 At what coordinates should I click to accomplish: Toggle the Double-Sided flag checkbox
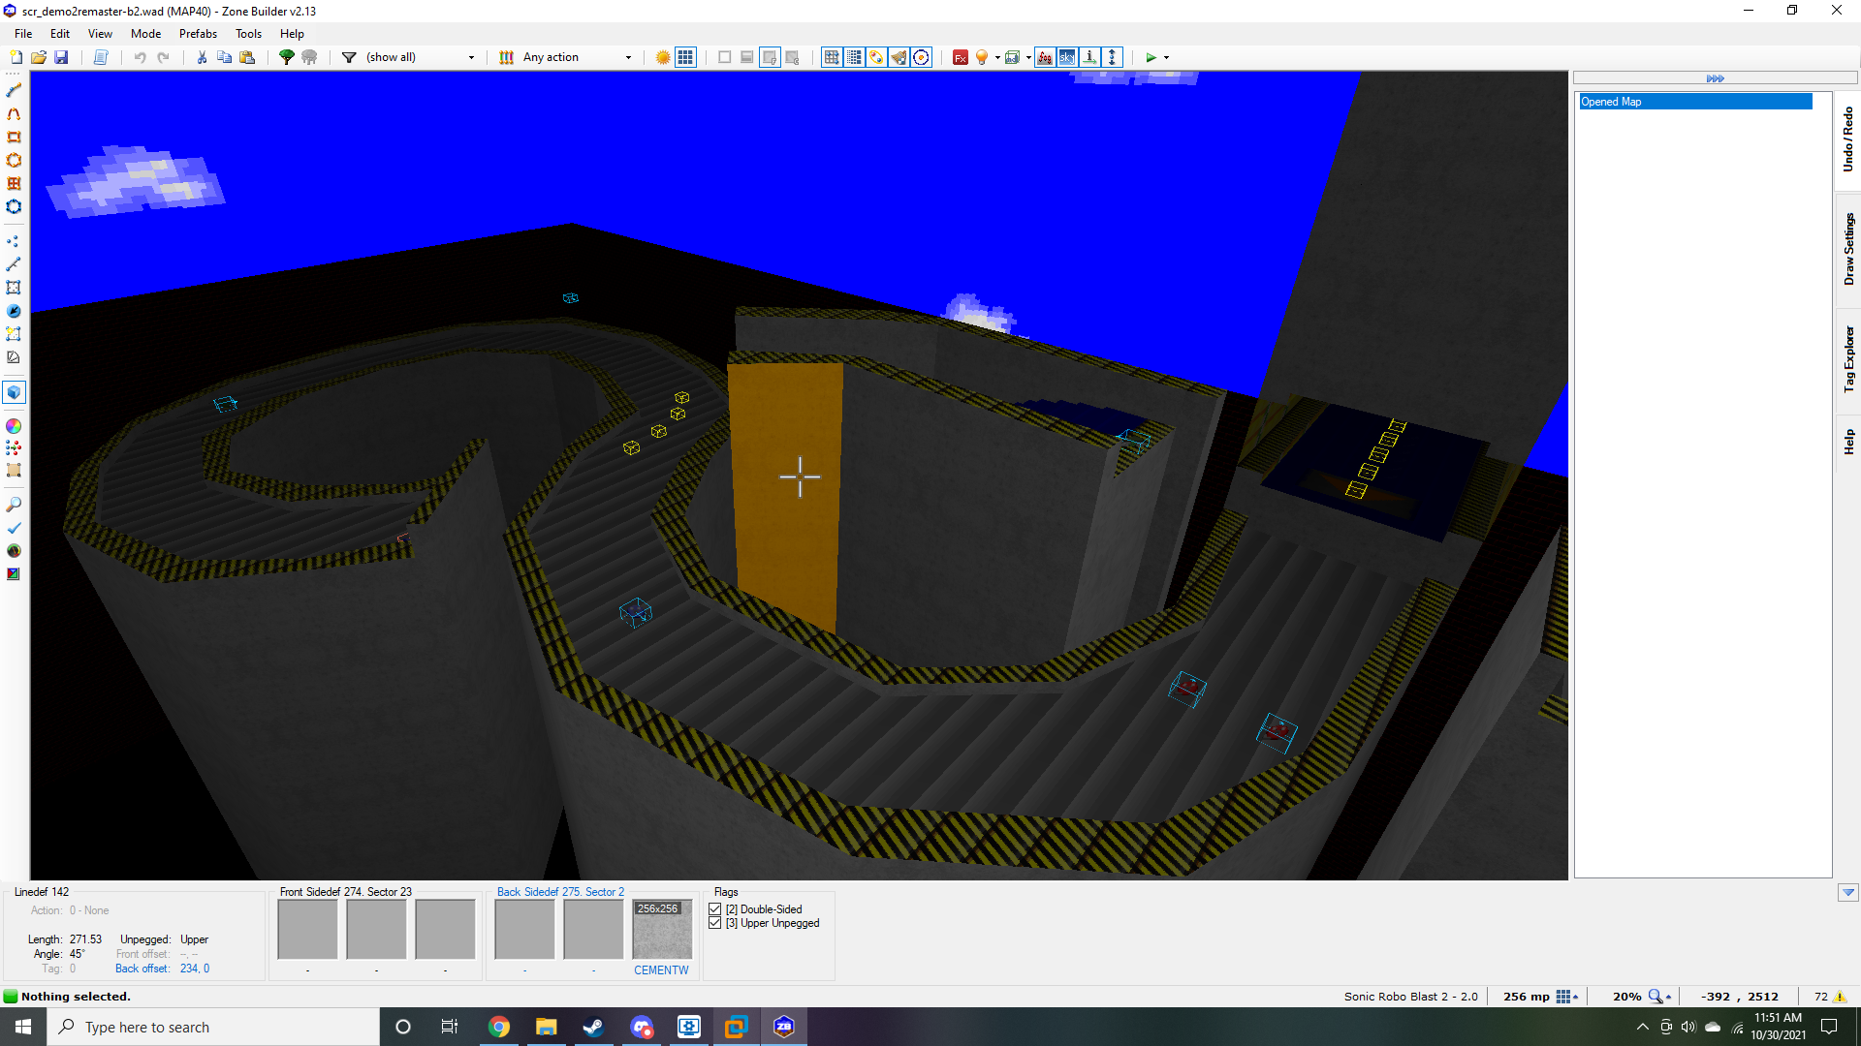[715, 909]
